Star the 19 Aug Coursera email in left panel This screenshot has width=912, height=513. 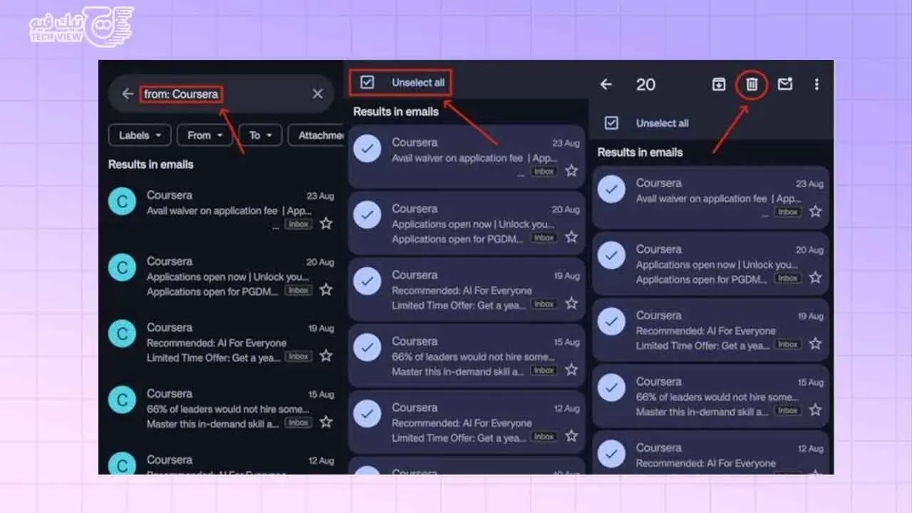(x=326, y=356)
